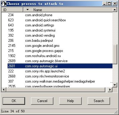The height and width of the screenshot is (115, 119).
Task: Maximize the attach dialog window
Action: tap(109, 4)
